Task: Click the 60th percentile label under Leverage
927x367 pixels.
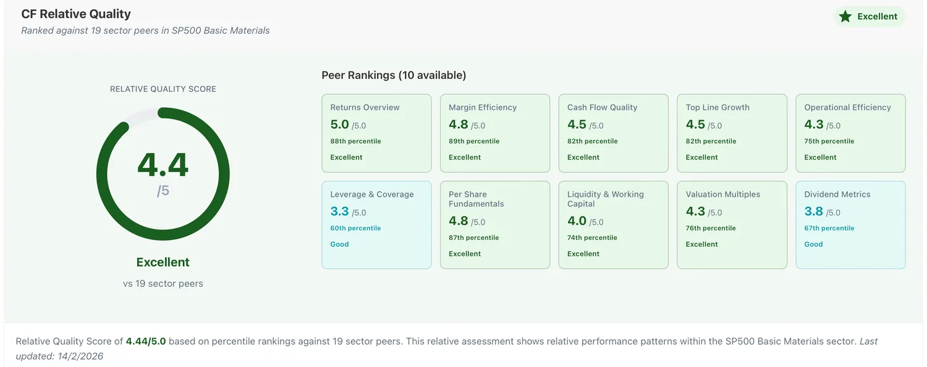Action: coord(355,228)
